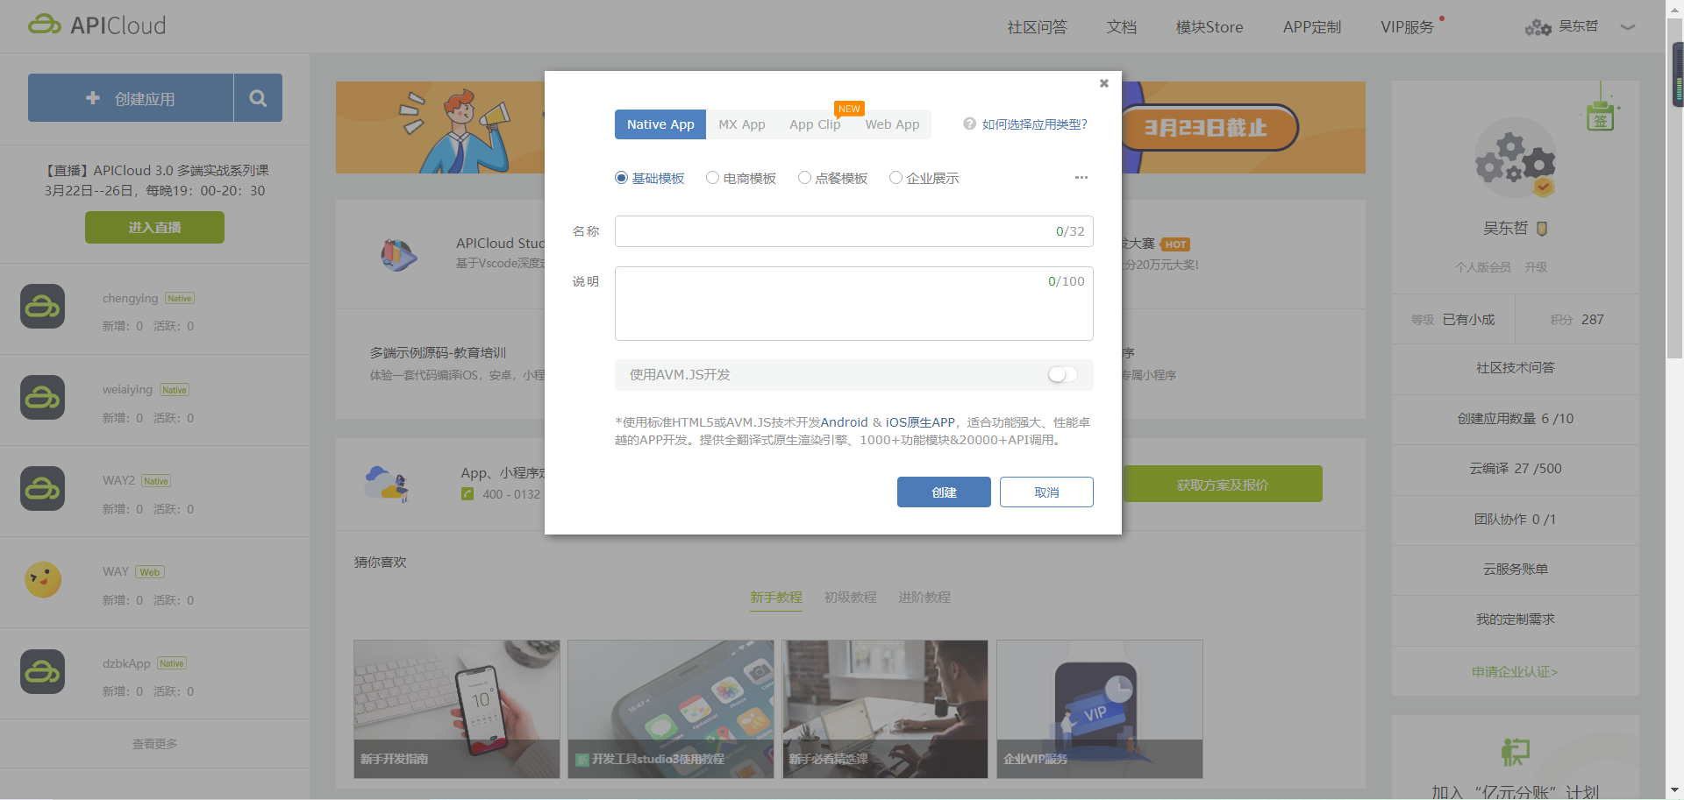Select the 企业展示 radio button
This screenshot has width=1684, height=800.
click(896, 177)
